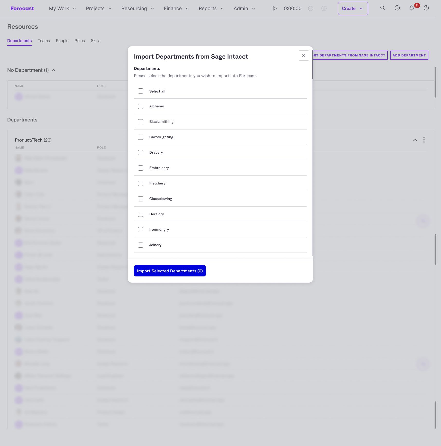
Task: Check the Drapery checkbox
Action: (x=141, y=153)
